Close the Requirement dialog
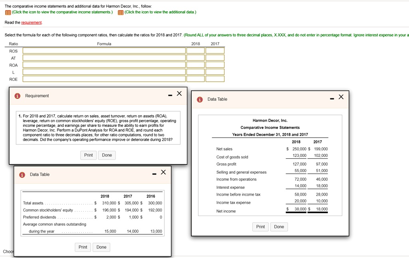 tap(179, 93)
